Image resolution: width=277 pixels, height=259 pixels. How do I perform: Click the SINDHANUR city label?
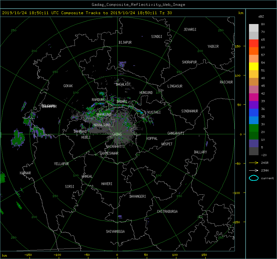coord(190,111)
